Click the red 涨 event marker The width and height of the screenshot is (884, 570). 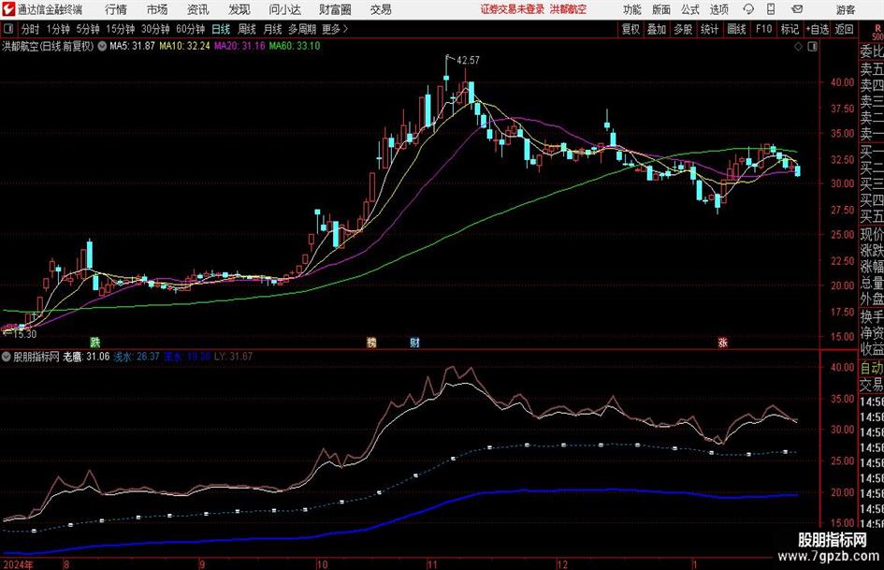point(722,342)
